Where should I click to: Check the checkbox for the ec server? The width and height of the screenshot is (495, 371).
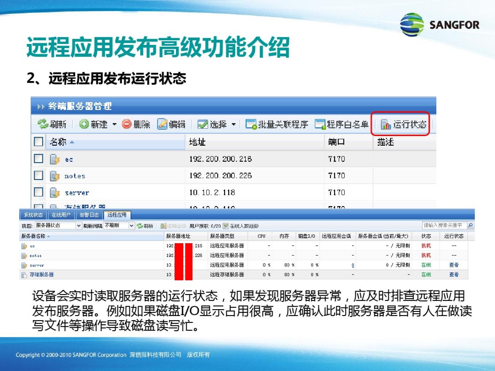[x=38, y=159]
